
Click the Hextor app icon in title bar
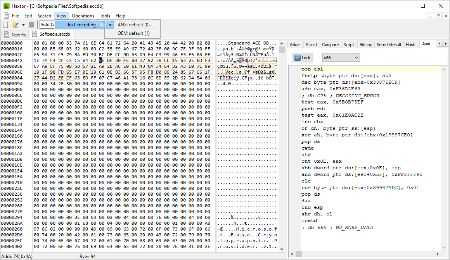coord(6,6)
